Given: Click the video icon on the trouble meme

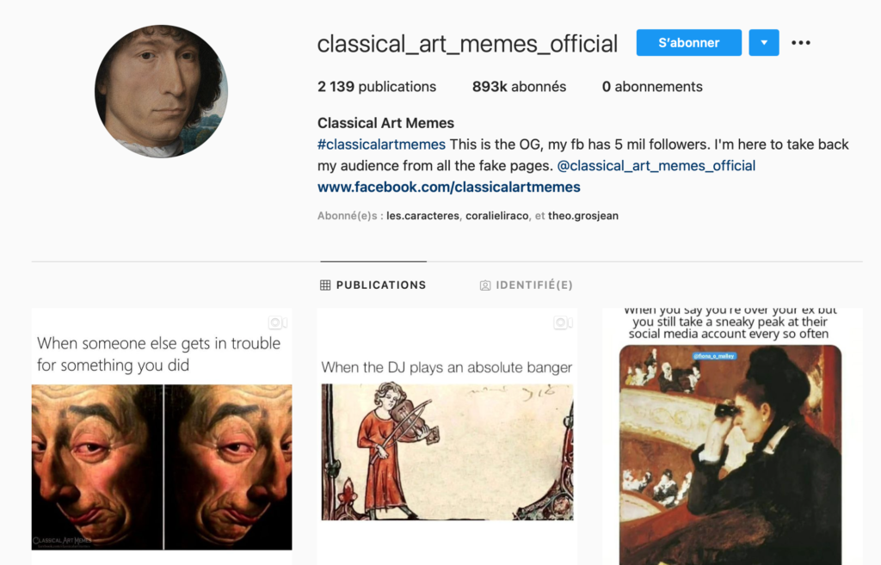Looking at the screenshot, I should (278, 323).
